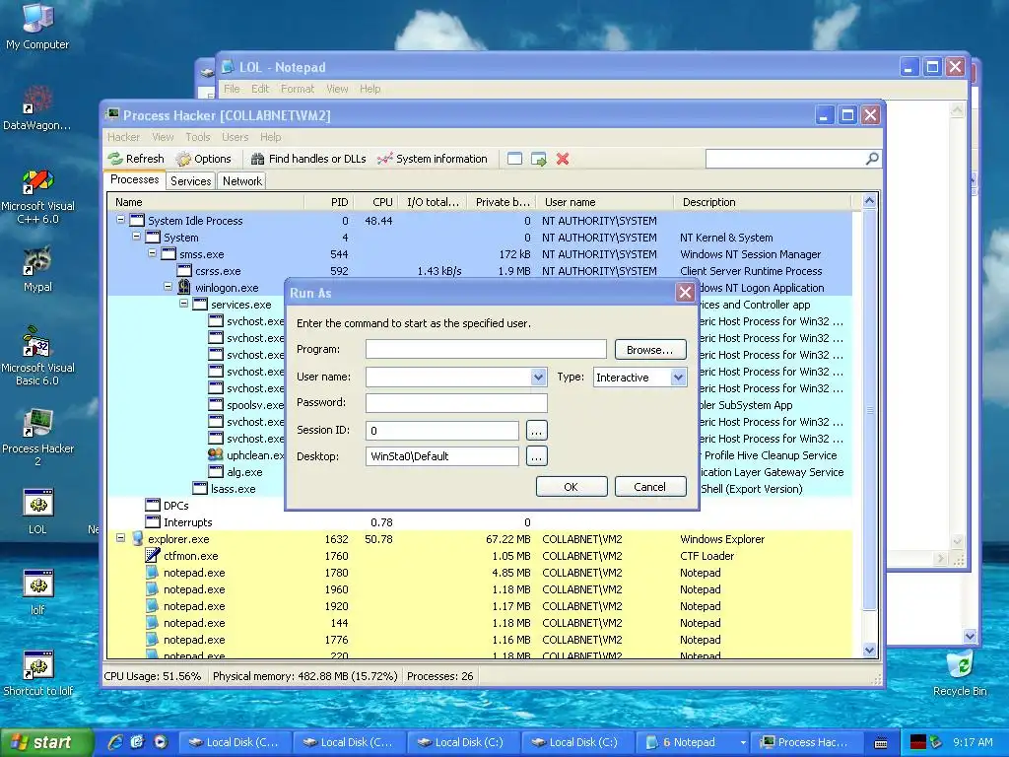
Task: Collapse the winlogon.exe tree node
Action: point(168,287)
